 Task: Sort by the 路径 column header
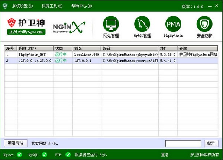tap(130, 48)
